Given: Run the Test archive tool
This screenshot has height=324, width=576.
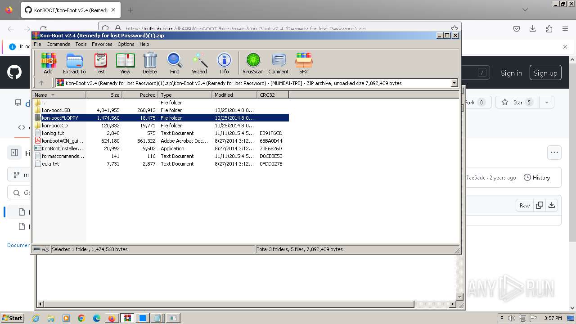Looking at the screenshot, I should point(100,63).
